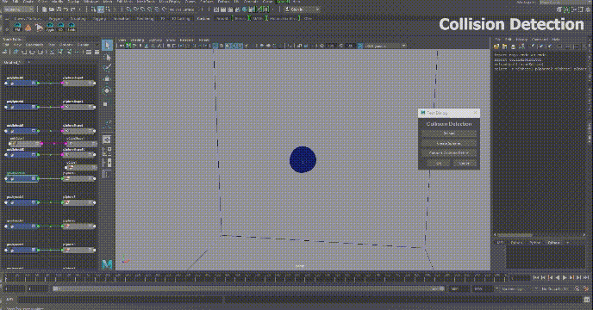
Task: Go to end of playback range
Action: (586, 278)
